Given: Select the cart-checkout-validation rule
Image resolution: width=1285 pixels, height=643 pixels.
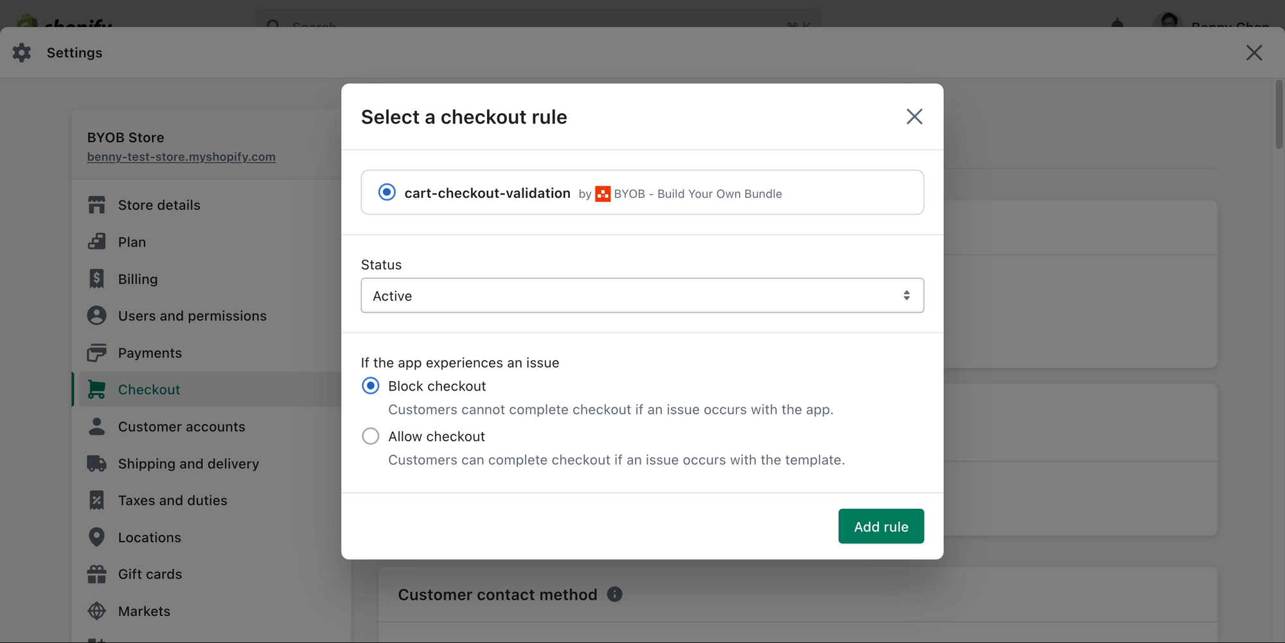Looking at the screenshot, I should coord(386,192).
